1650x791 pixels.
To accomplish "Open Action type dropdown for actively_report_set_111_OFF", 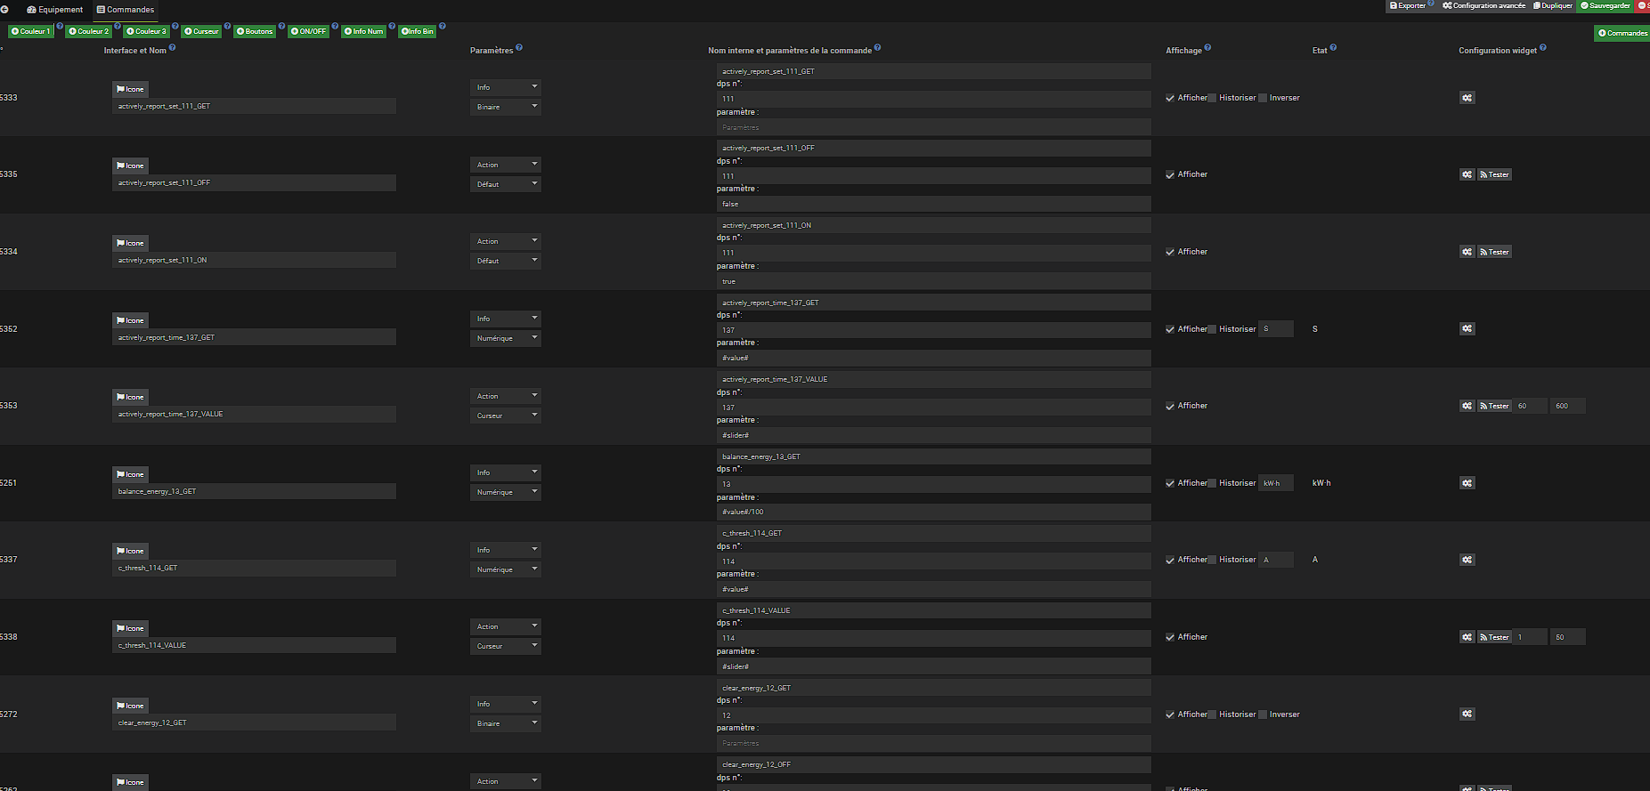I will pyautogui.click(x=506, y=165).
